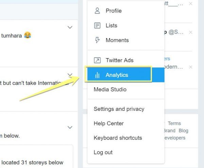Choose Log out
The image size is (204, 168).
point(126,152)
